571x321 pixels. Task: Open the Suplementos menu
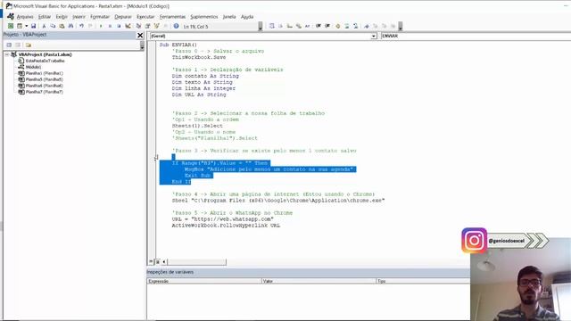point(204,17)
